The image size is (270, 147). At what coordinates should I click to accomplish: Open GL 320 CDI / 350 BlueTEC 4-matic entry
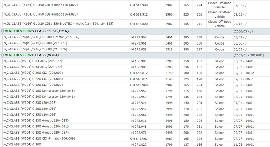click(60, 24)
